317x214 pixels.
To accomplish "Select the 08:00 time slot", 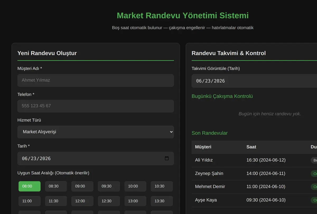I will click(30, 186).
